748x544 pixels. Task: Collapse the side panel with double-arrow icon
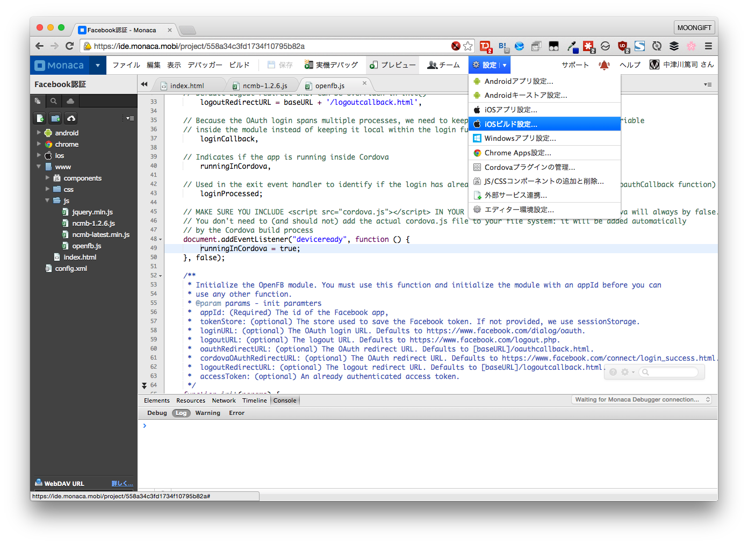[144, 84]
